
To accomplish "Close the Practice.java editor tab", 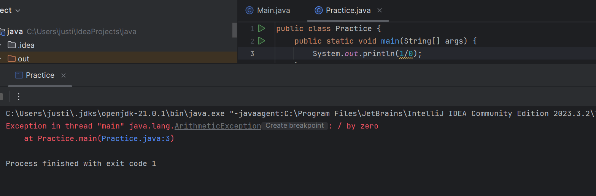I will [379, 10].
